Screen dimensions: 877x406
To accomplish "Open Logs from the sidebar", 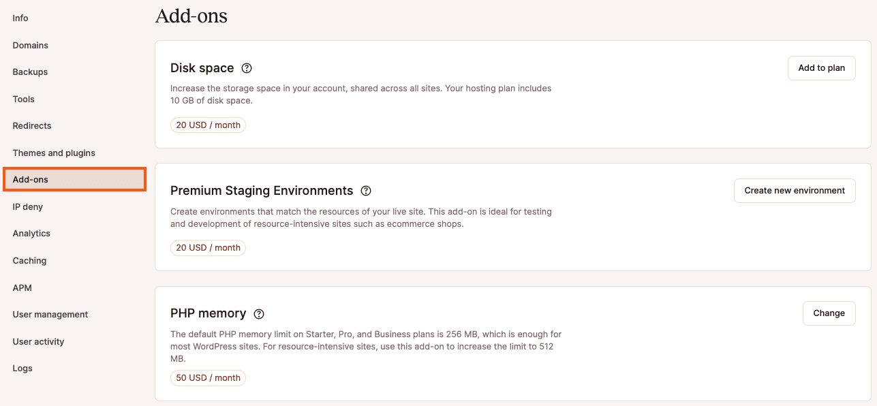I will (x=22, y=369).
